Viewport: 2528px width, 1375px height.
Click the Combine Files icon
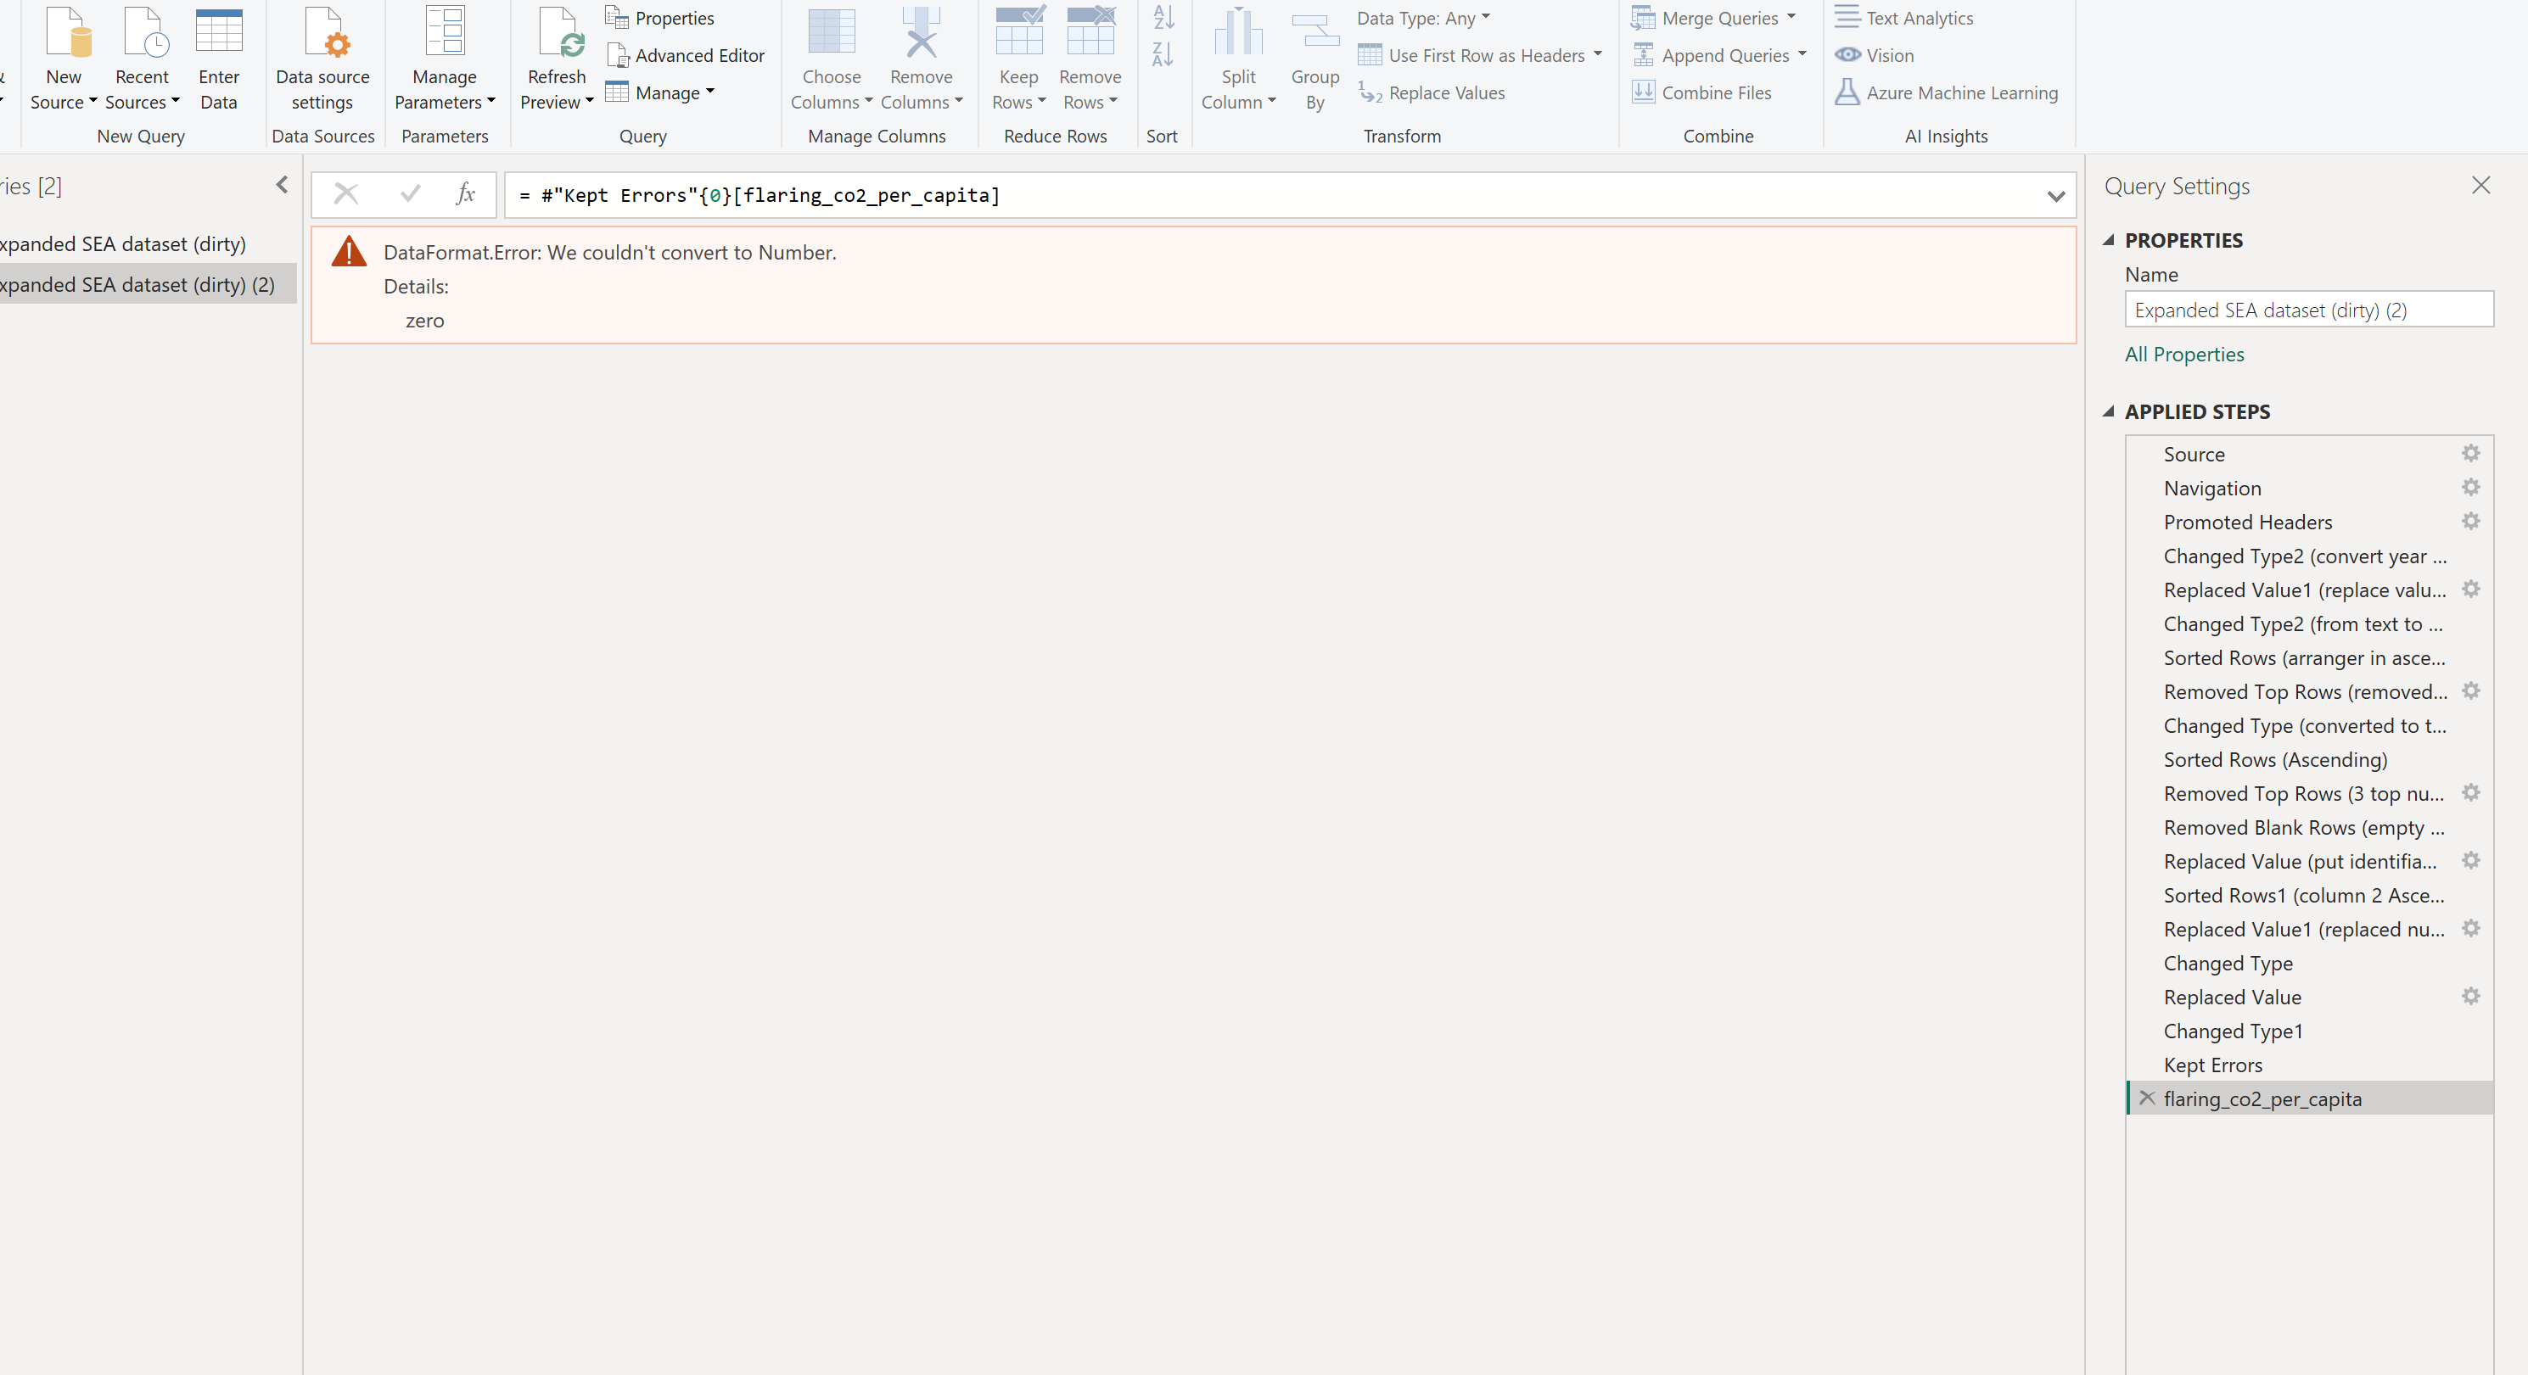pyautogui.click(x=1645, y=92)
